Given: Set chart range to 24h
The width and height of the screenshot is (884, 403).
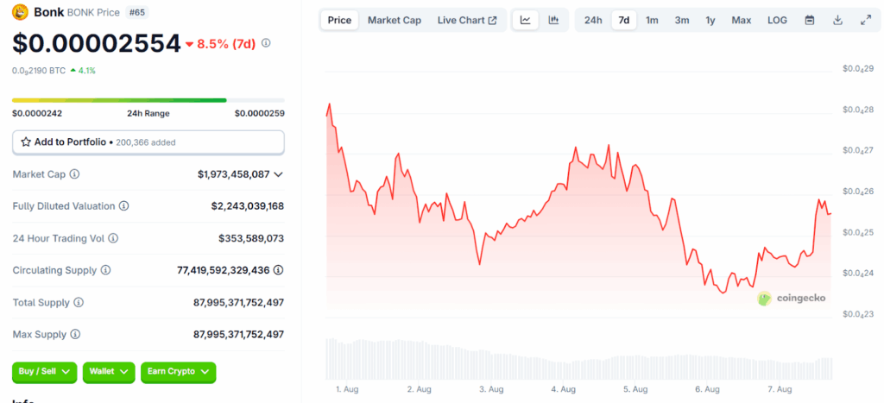Looking at the screenshot, I should 593,21.
